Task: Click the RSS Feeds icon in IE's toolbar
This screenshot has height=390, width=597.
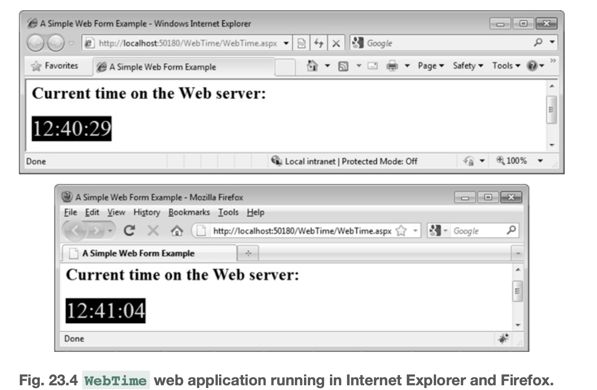Action: click(343, 66)
